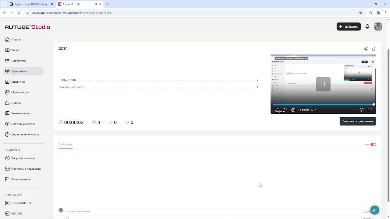Click the likes thumbs-up icon
Screen dimensions: 390x219
point(111,122)
